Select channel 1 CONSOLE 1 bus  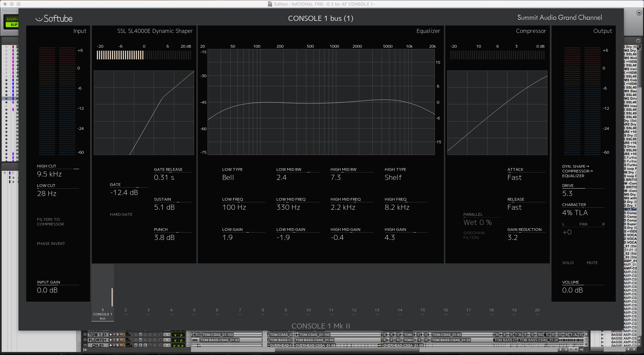(x=103, y=314)
